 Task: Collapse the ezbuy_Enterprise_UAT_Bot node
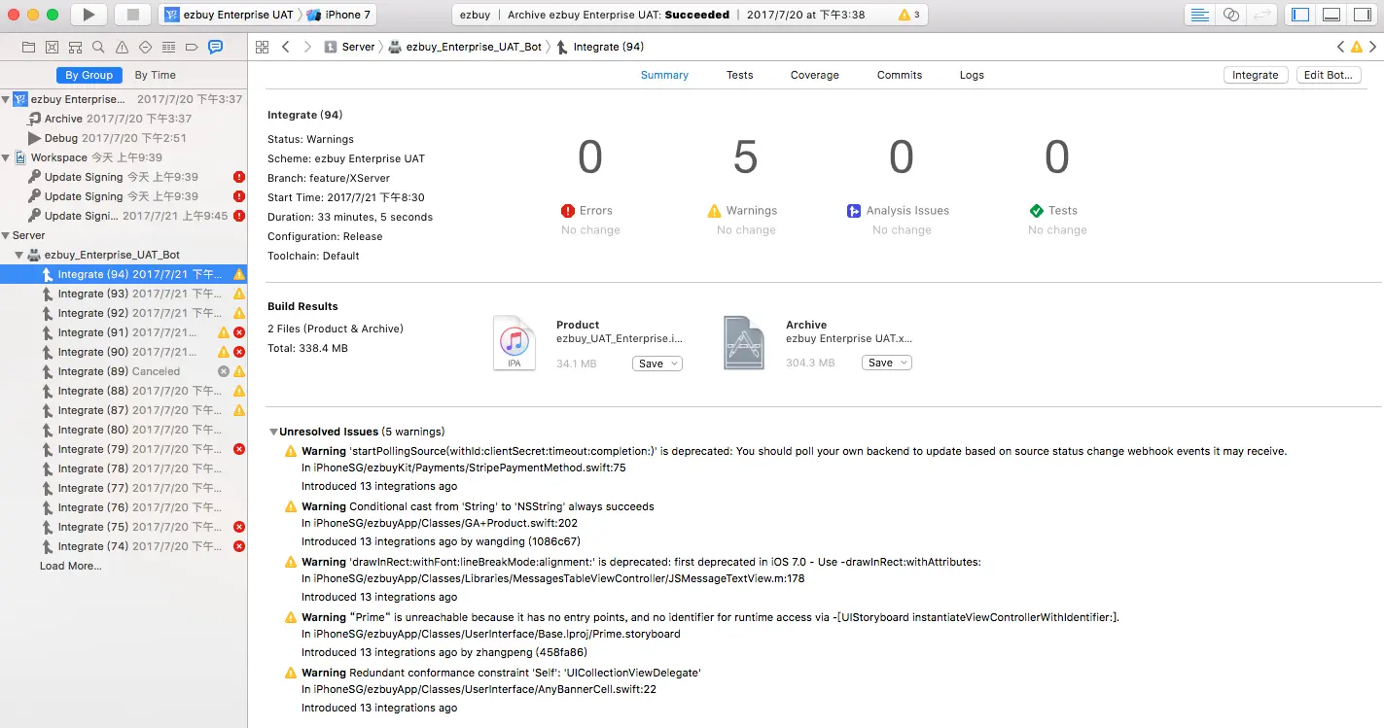[19, 255]
